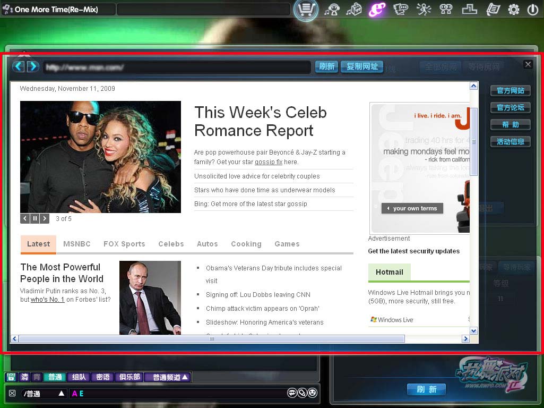
Task: Click the Windows Live logo link
Action: tap(392, 320)
